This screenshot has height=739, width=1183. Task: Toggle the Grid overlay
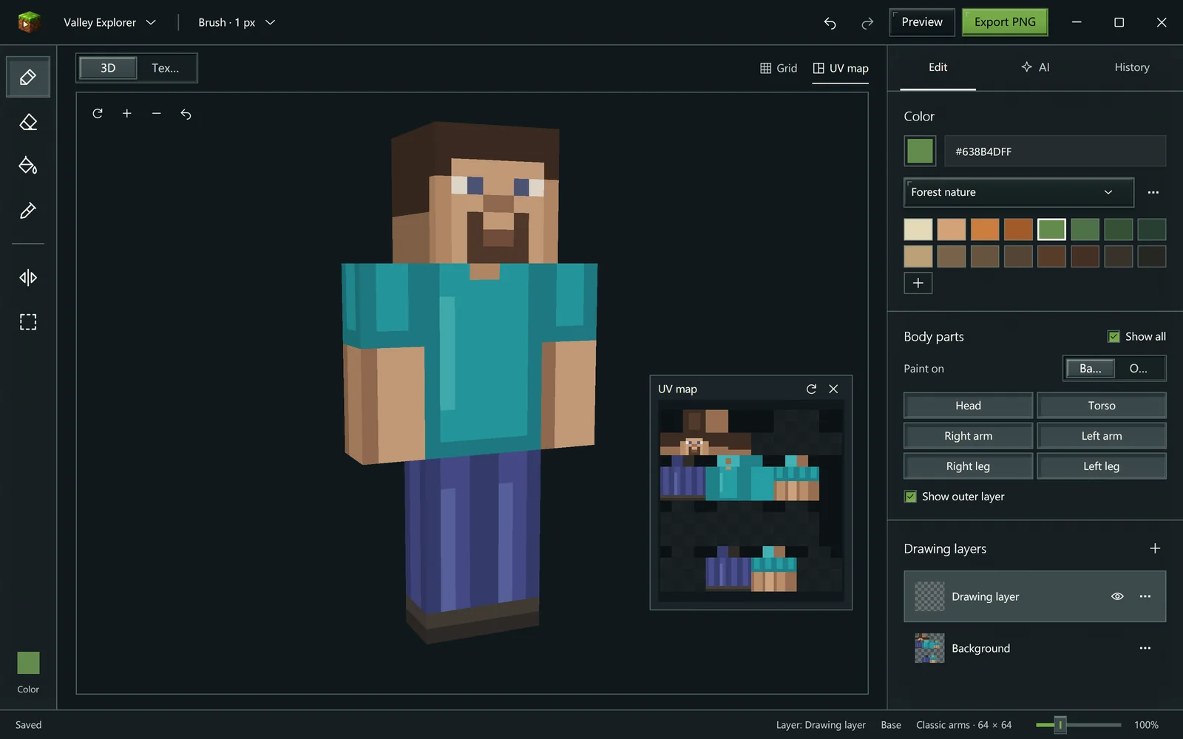[x=779, y=68]
